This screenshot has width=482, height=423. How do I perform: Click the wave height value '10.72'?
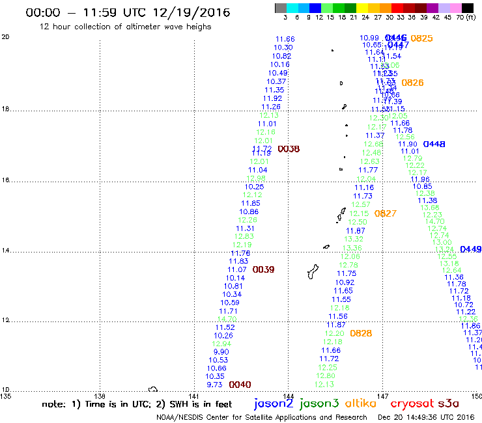pos(464,305)
